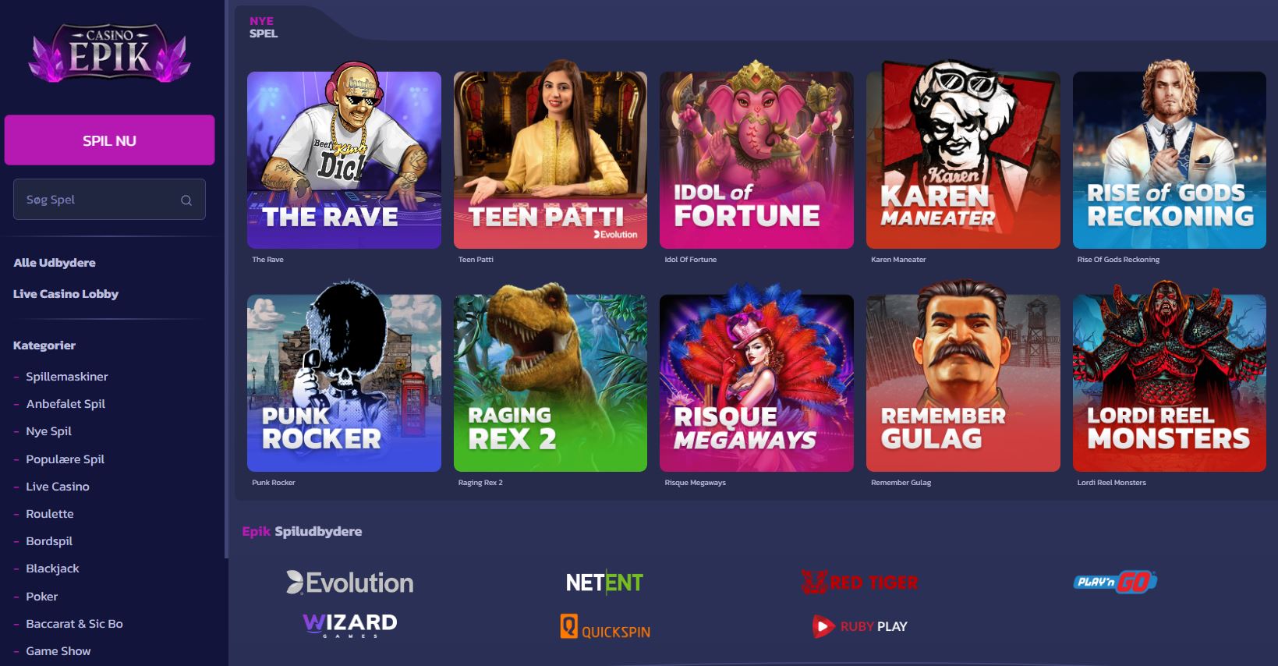1278x666 pixels.
Task: Open the Roulette category
Action: (x=50, y=514)
